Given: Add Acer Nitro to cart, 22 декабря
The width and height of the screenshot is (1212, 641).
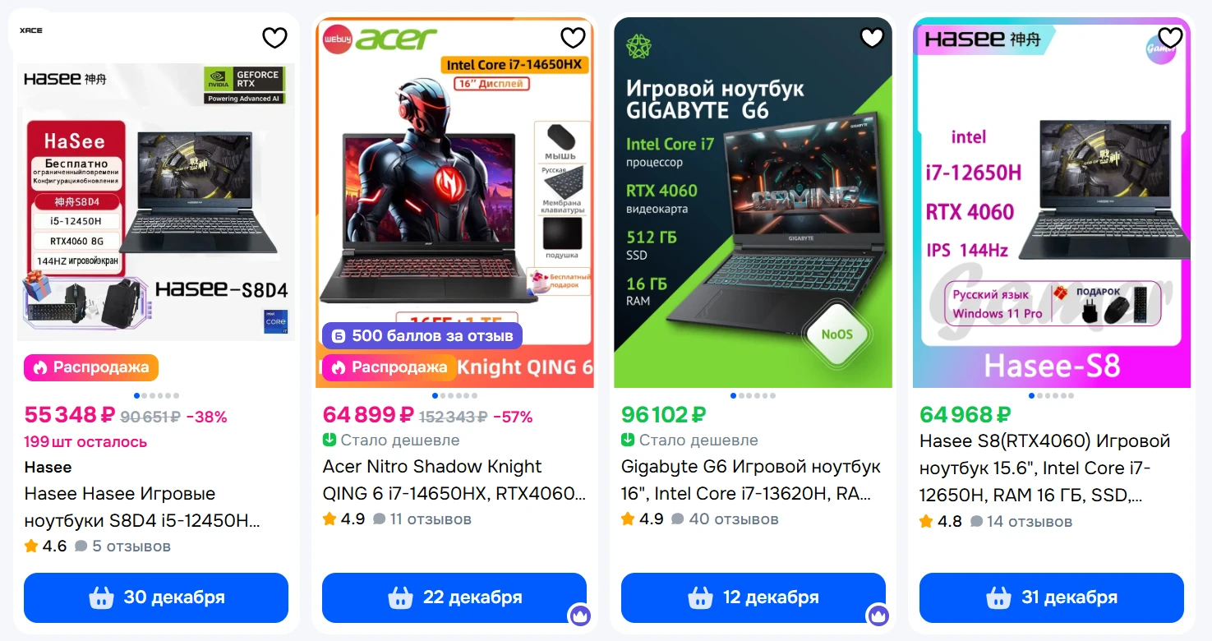Looking at the screenshot, I should 454,597.
